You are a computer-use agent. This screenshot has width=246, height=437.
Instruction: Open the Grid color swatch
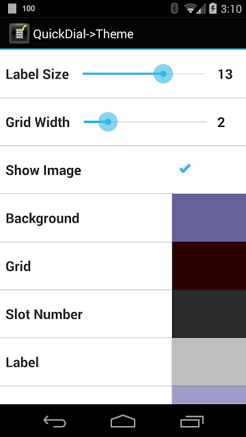pos(209,266)
